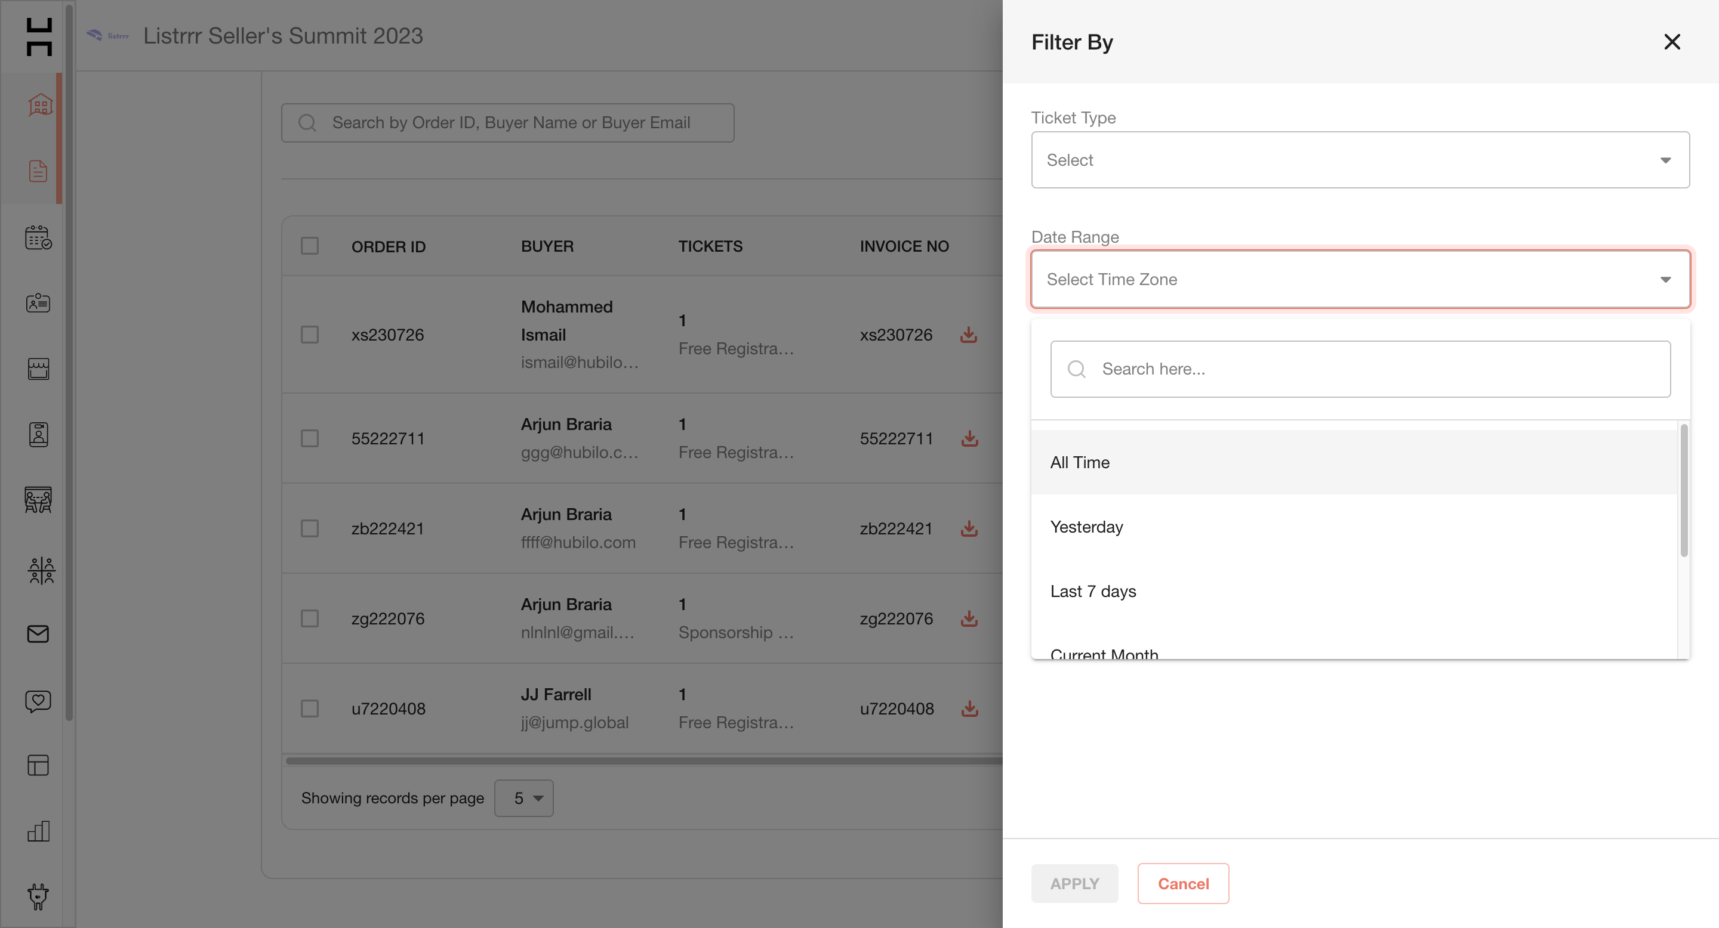This screenshot has height=928, width=1719.
Task: Close the Filter By panel
Action: pos(1672,42)
